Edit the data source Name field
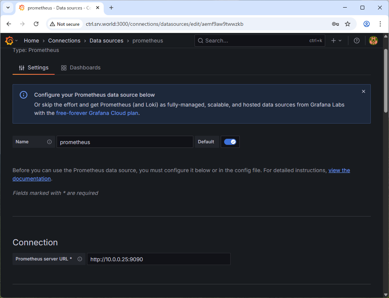 coord(125,142)
